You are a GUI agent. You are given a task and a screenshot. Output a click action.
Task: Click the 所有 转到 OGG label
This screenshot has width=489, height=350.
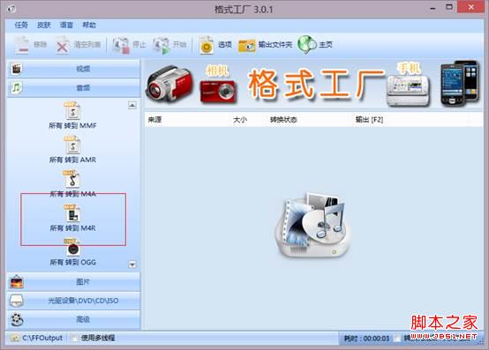[x=72, y=262]
